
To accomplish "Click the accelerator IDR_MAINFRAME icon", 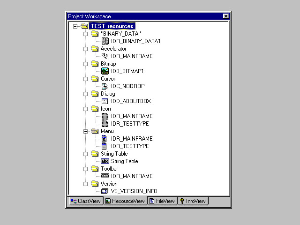I will (105, 56).
